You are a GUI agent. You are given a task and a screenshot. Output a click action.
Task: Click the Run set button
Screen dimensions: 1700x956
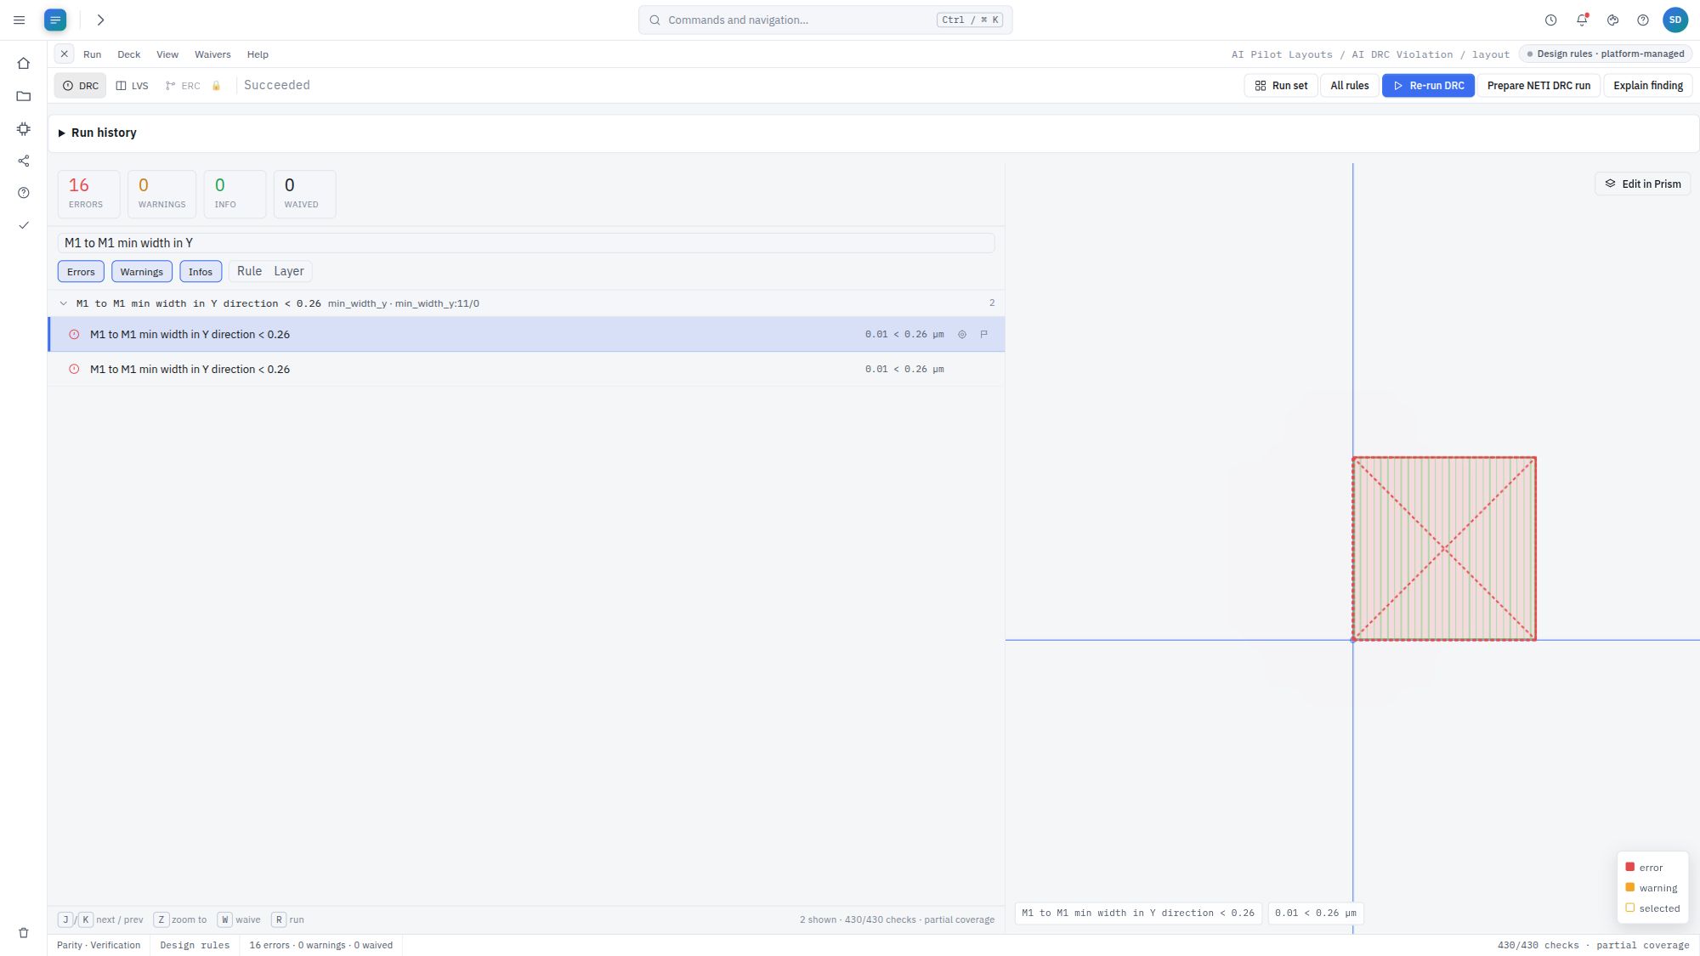1281,86
